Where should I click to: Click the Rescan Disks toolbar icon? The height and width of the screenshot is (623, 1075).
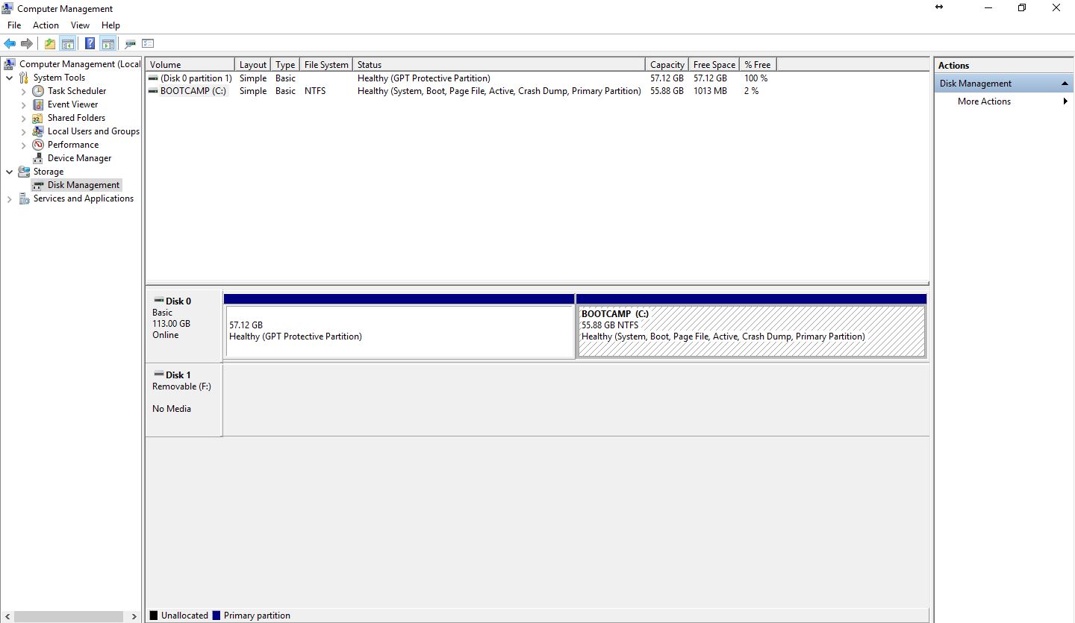128,43
